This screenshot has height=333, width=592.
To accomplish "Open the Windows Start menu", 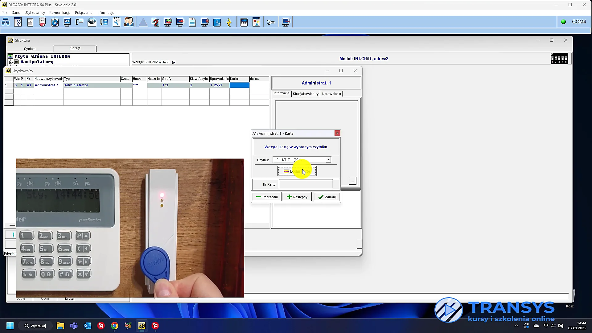I will pos(10,326).
